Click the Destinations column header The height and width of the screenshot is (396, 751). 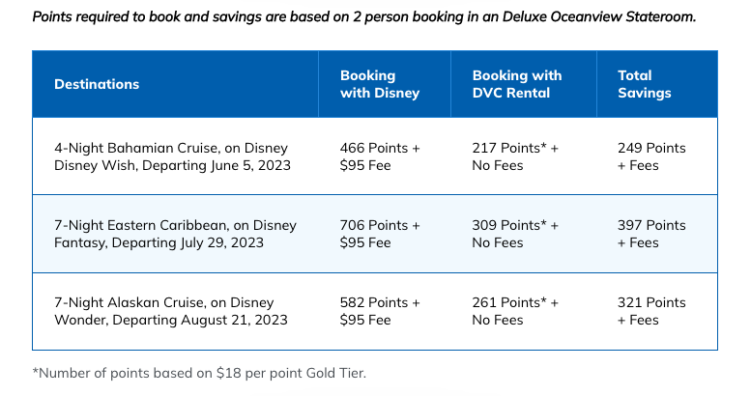click(97, 84)
